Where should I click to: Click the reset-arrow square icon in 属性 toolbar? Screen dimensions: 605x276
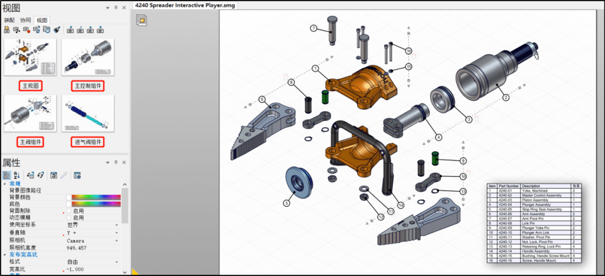pyautogui.click(x=54, y=175)
